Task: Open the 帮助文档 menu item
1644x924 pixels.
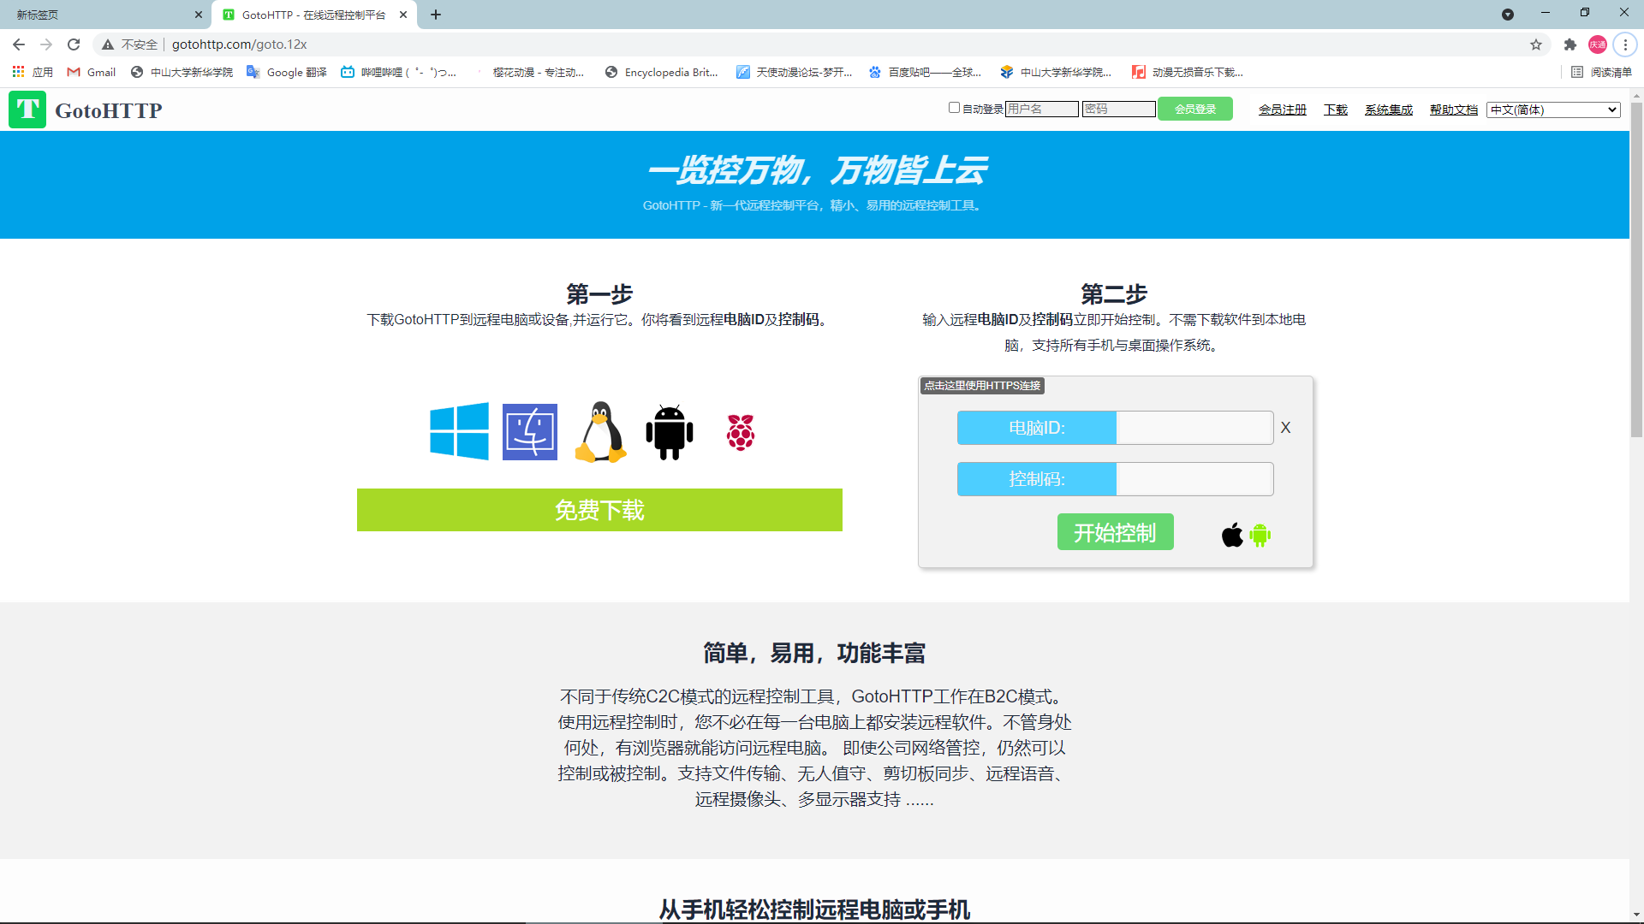Action: pos(1453,110)
